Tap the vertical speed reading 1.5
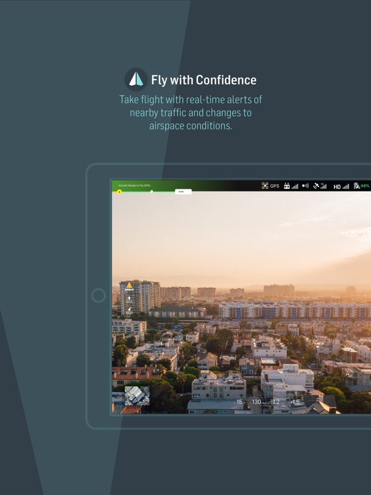371x495 pixels. pos(295,402)
